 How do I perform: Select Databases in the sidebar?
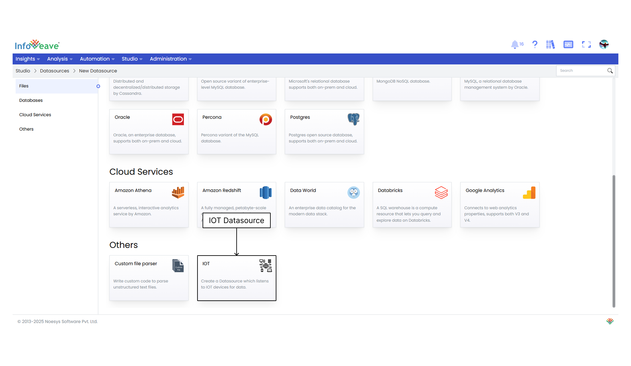coord(57,100)
